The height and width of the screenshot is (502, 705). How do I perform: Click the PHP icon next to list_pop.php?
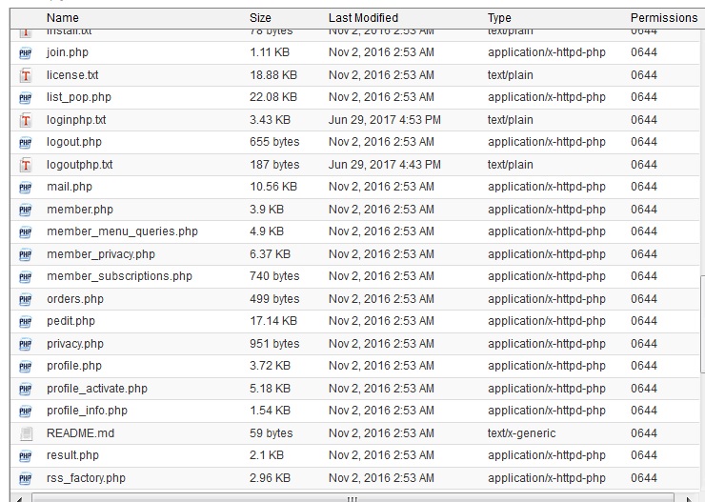click(x=26, y=98)
